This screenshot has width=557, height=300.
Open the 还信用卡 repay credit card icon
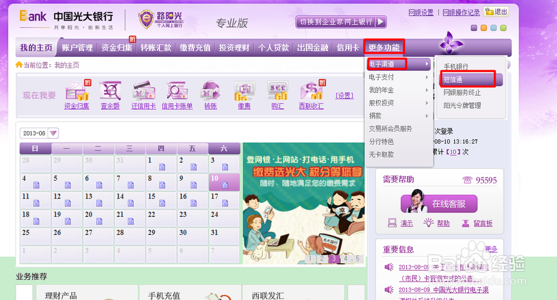click(144, 91)
